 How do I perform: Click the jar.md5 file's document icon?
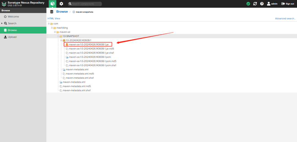coord(67,49)
